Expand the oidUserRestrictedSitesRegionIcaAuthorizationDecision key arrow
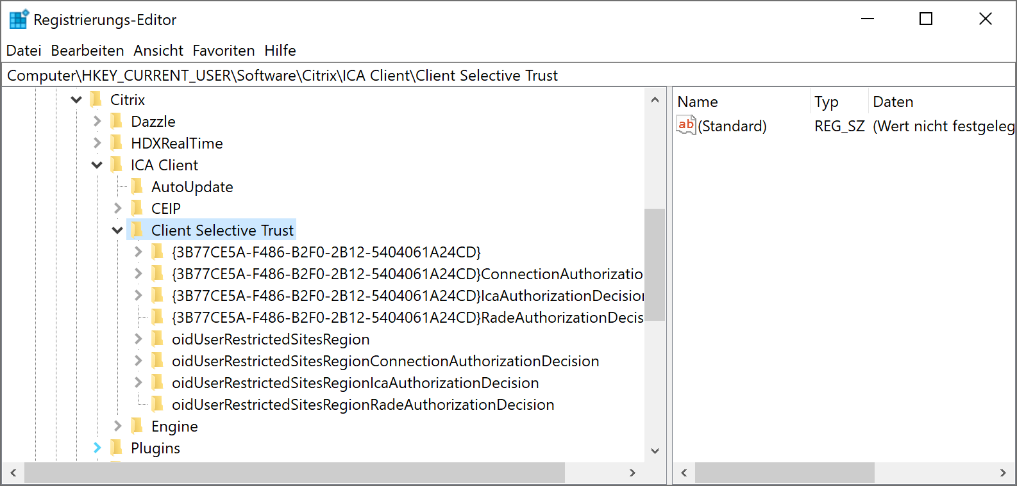This screenshot has width=1017, height=486. (138, 382)
